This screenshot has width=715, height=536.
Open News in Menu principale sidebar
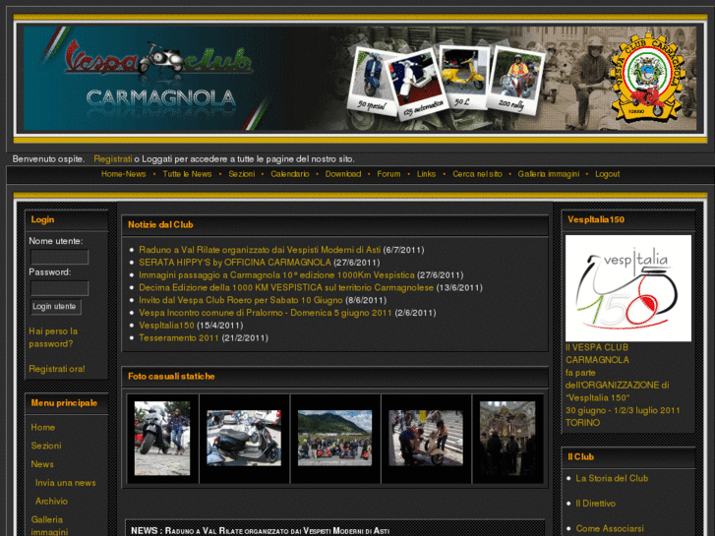coord(42,464)
